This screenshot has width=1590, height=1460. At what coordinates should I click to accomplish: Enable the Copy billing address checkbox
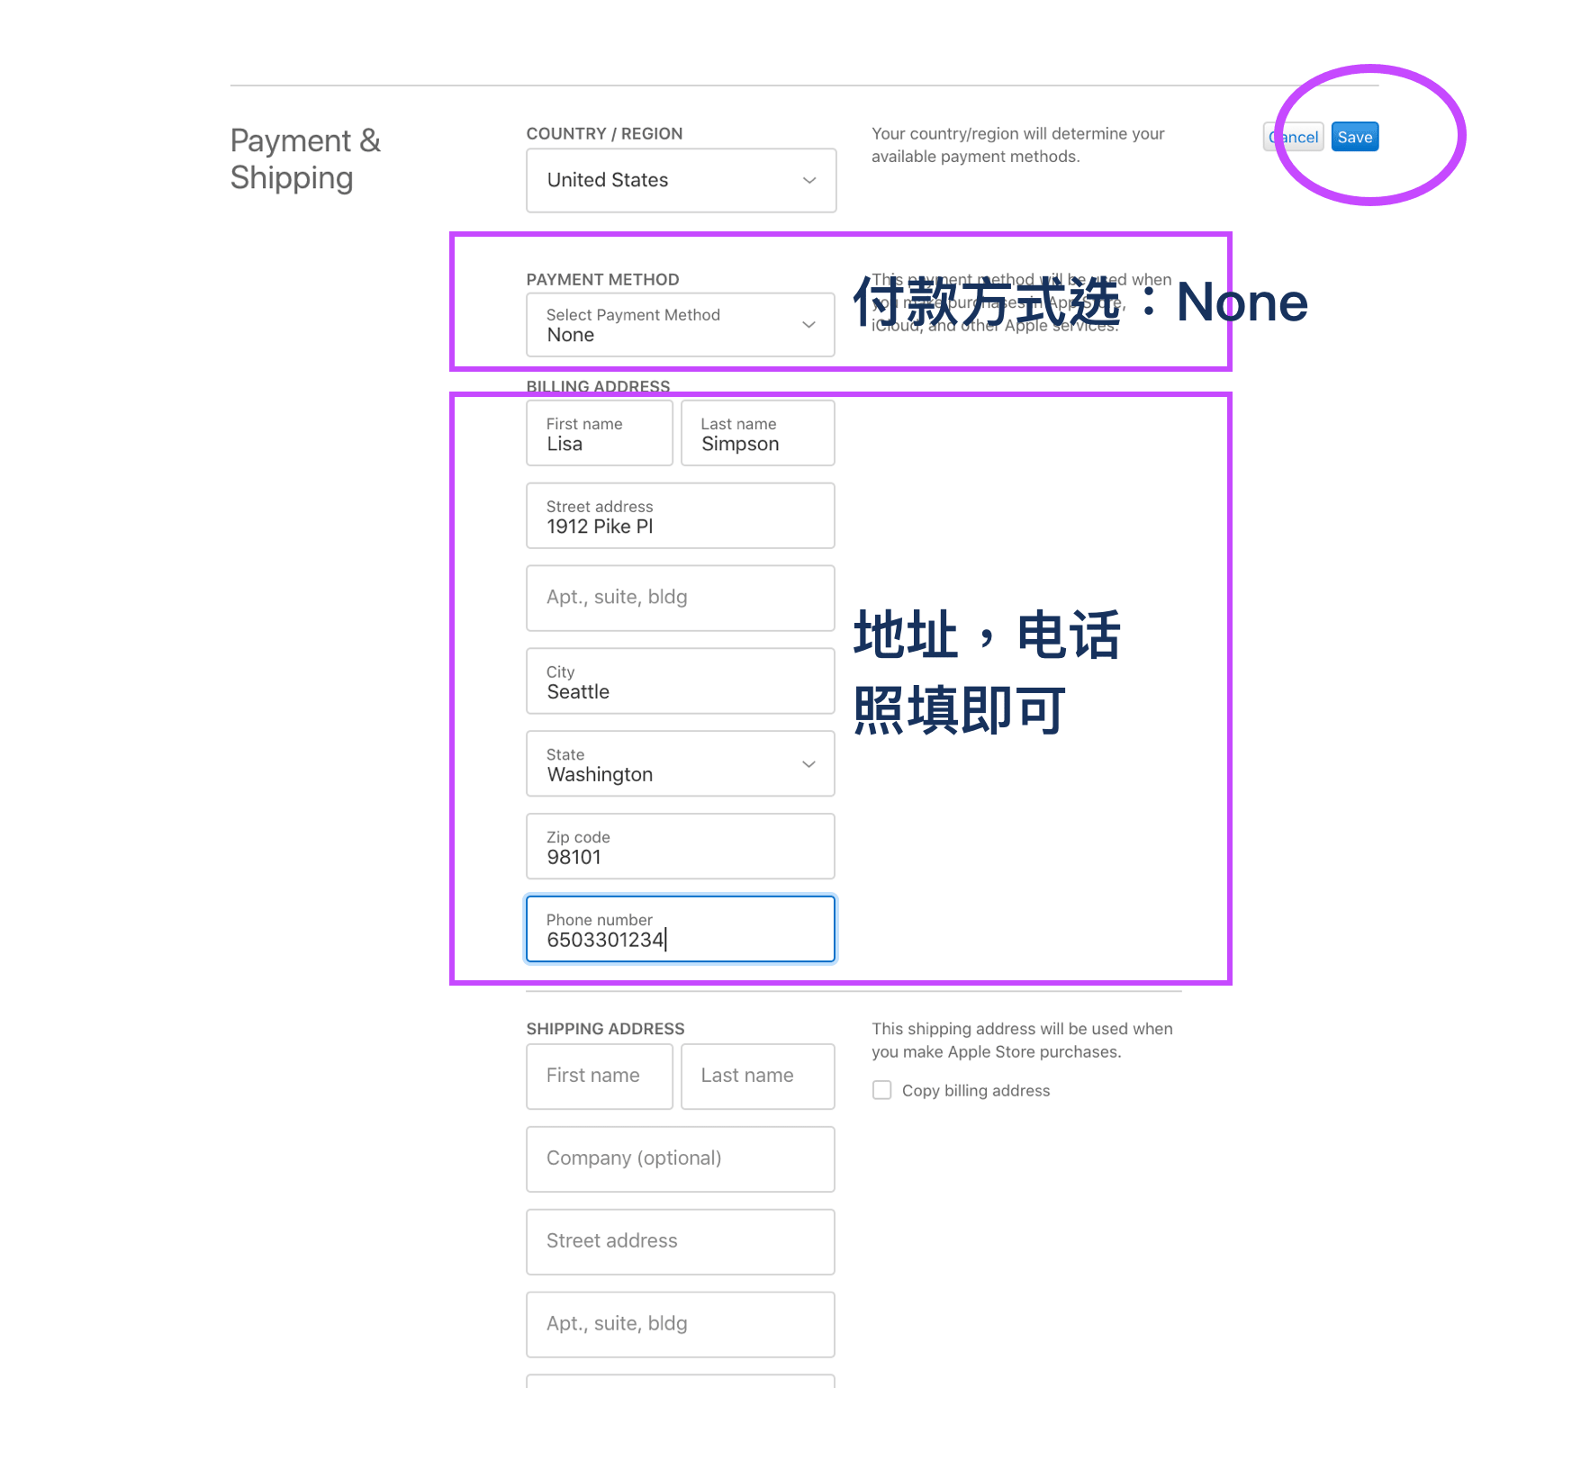882,1090
